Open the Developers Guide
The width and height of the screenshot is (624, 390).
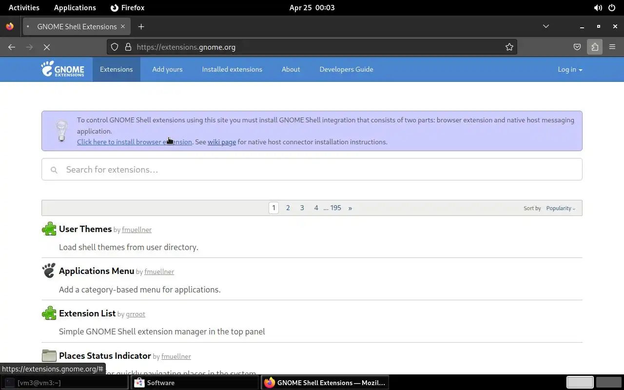point(346,69)
